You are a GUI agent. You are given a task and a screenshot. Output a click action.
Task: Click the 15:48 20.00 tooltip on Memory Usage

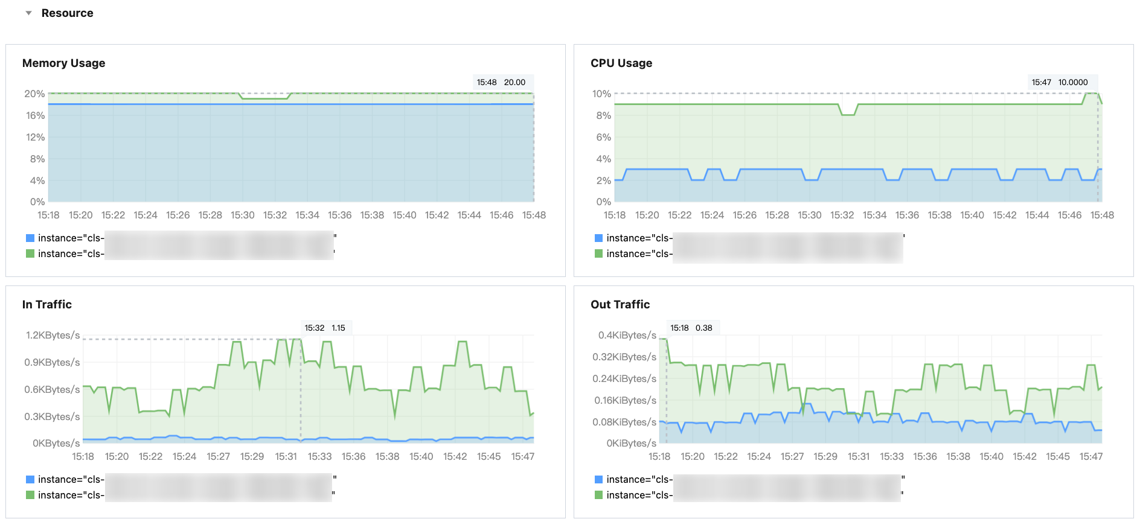501,82
